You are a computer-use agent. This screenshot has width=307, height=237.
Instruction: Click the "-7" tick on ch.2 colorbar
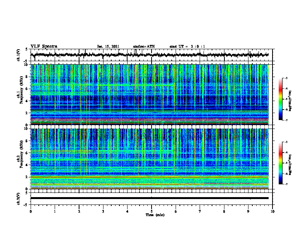coord(286,184)
